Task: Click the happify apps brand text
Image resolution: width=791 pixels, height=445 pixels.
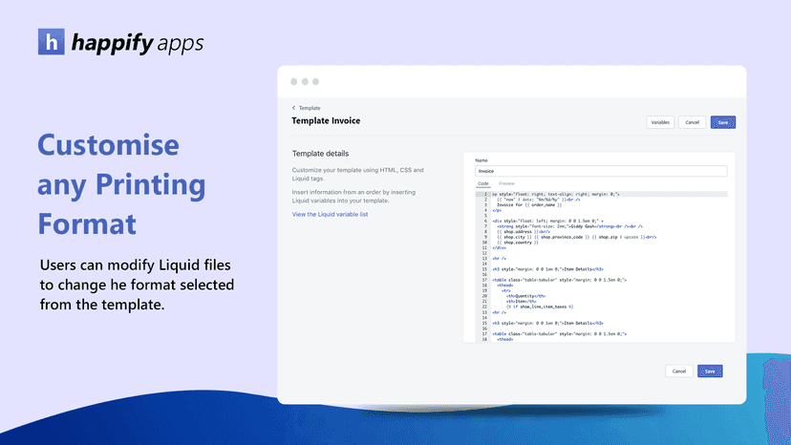Action: pyautogui.click(x=138, y=43)
